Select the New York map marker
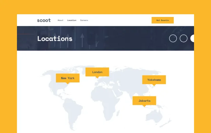Viewport: 211px width, 133px height. tap(68, 78)
